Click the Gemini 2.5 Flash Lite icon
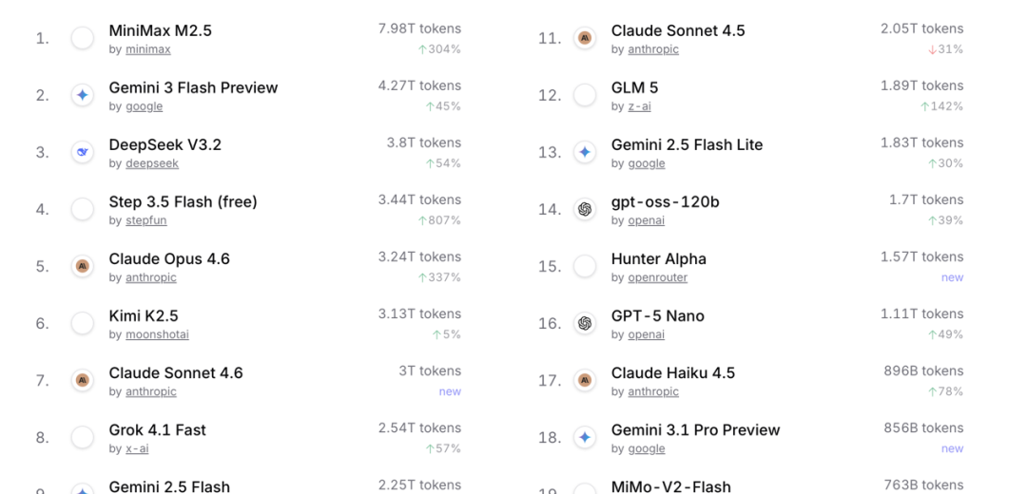This screenshot has width=1027, height=494. click(x=585, y=152)
